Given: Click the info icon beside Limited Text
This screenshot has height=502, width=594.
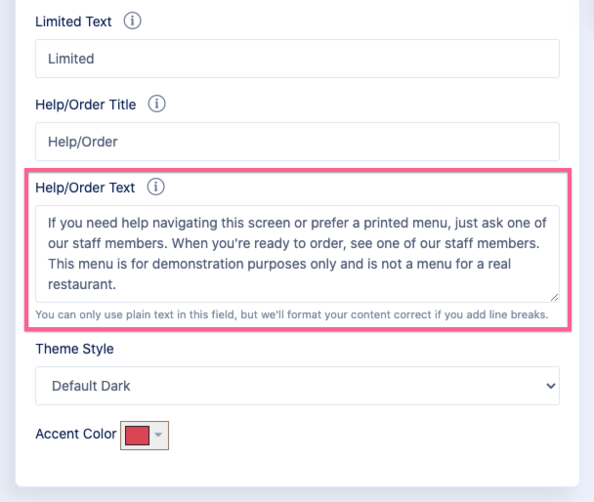Looking at the screenshot, I should (x=133, y=21).
